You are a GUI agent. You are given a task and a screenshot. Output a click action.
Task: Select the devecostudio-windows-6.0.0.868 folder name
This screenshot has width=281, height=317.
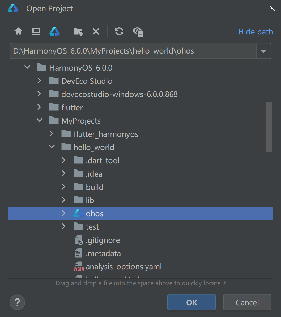coord(120,94)
